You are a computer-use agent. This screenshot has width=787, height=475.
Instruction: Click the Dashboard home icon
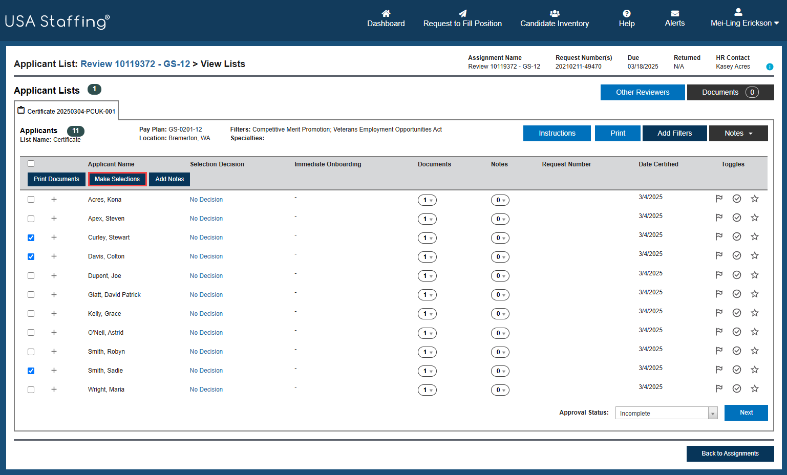tap(386, 13)
